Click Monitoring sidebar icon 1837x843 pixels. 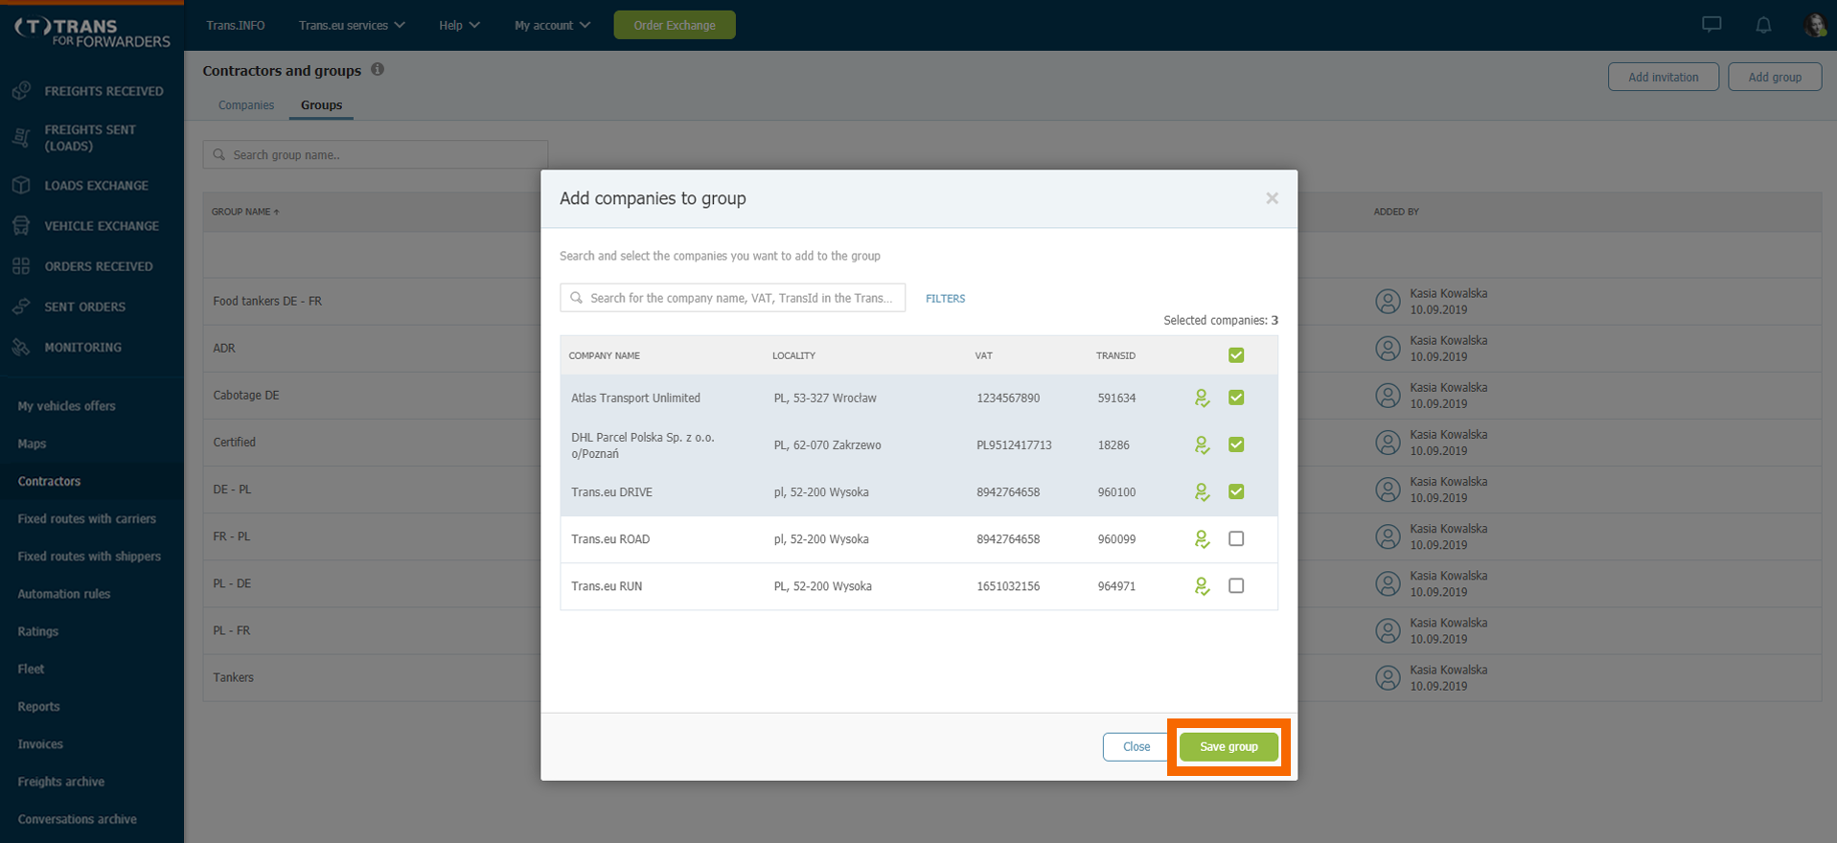(21, 347)
